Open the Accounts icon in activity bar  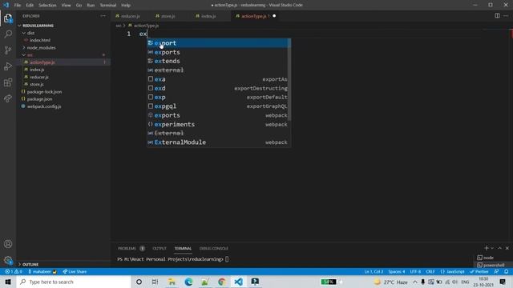pos(8,244)
